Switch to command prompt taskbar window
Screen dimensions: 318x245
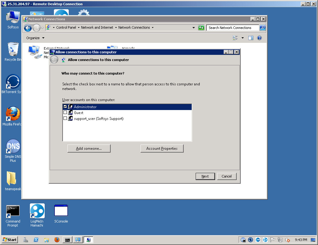[67, 240]
